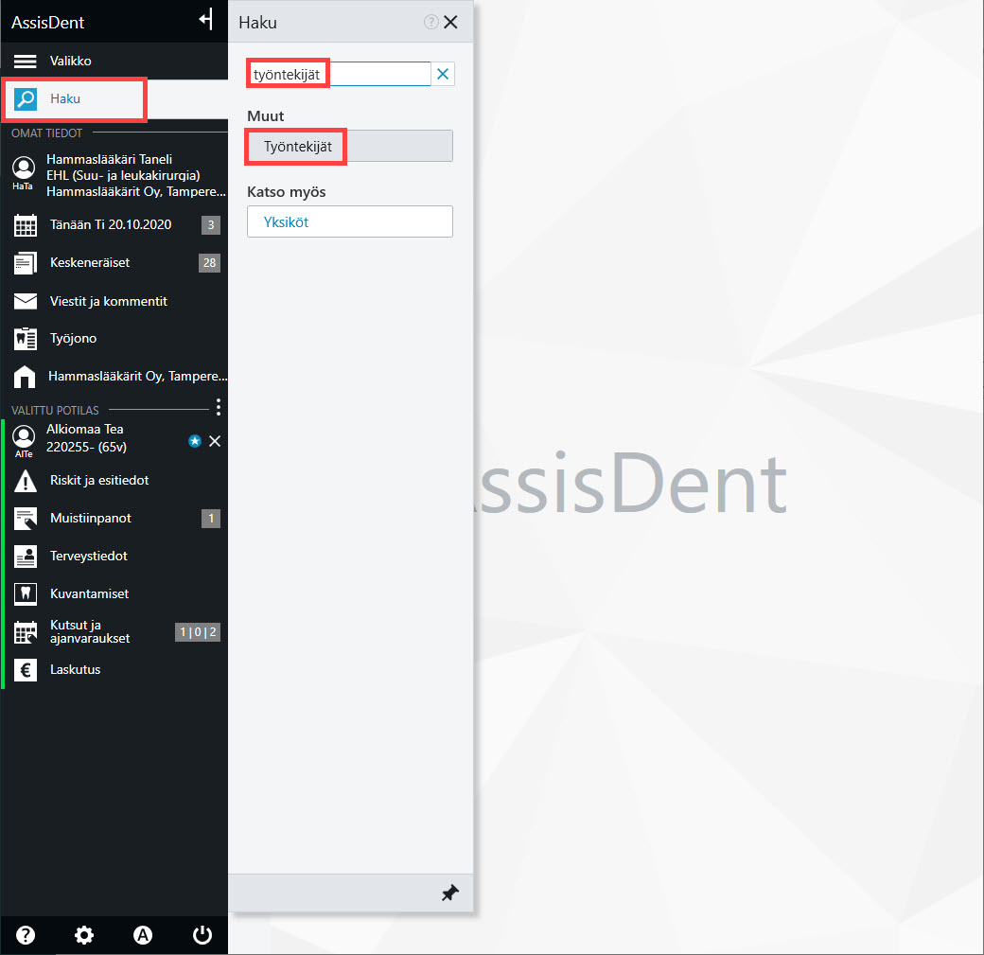Toggle the blue star on patient Alkiomaa Tea
Image resolution: width=984 pixels, height=955 pixels.
pyautogui.click(x=195, y=441)
